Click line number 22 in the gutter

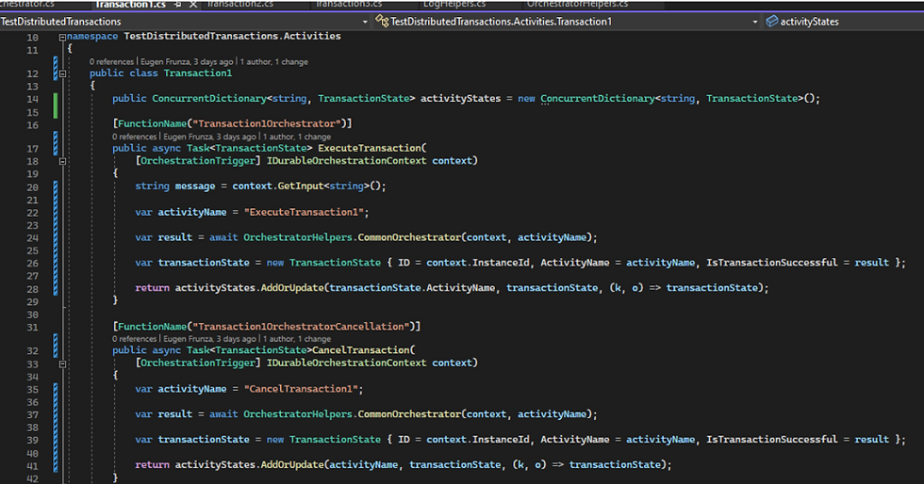tap(32, 213)
